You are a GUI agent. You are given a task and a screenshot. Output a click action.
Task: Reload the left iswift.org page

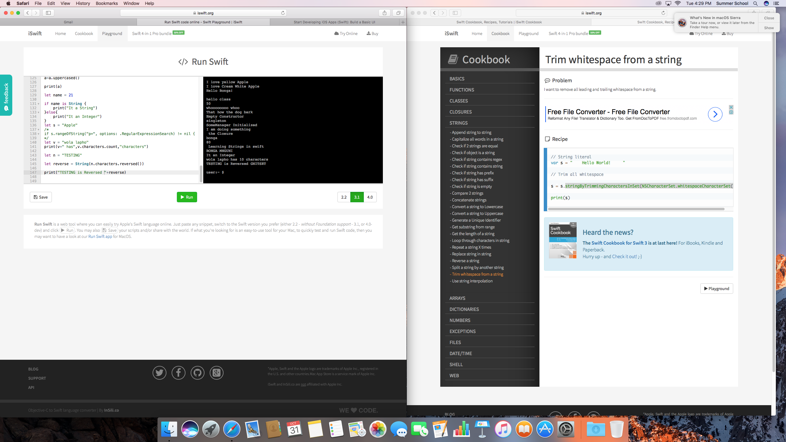283,13
